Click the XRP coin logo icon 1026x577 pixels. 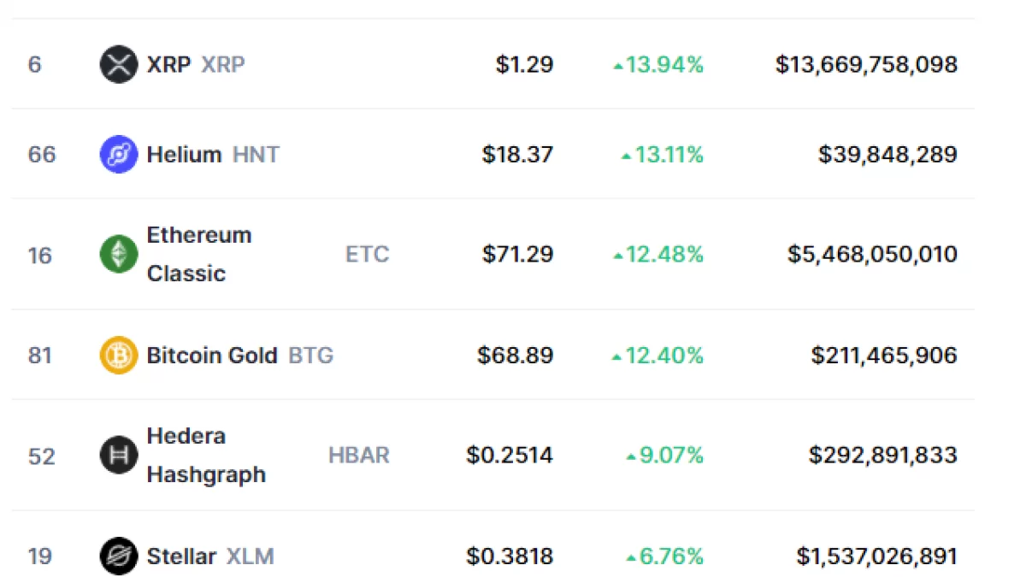[x=118, y=65]
